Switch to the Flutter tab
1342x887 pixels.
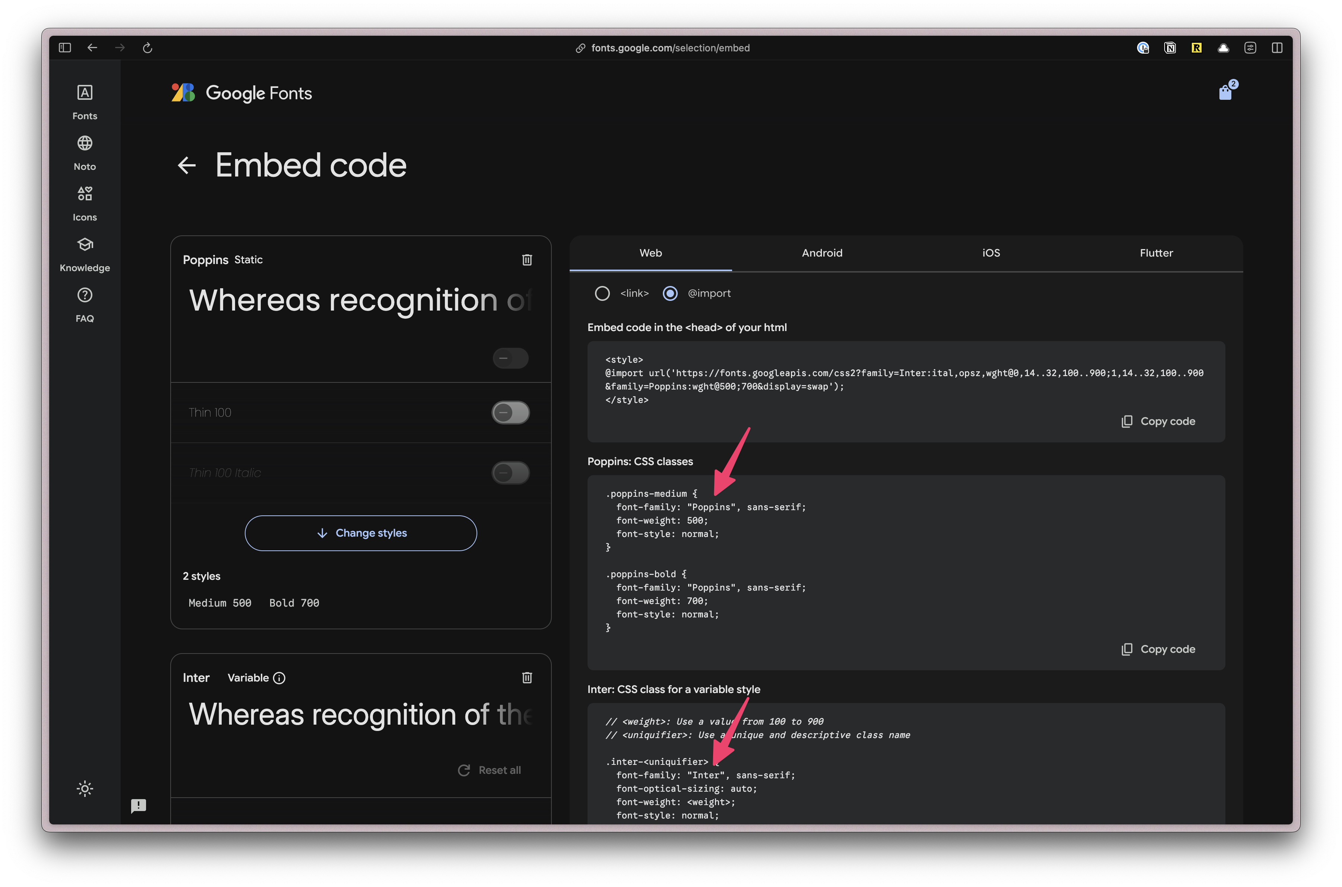click(1156, 253)
